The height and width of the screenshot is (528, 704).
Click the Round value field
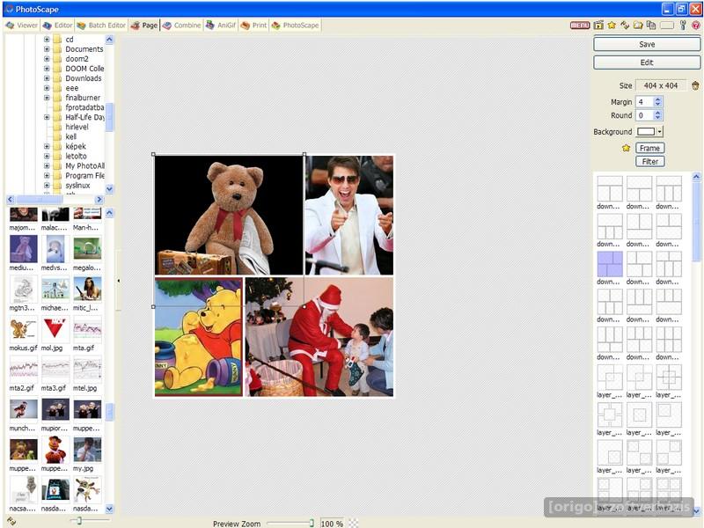(645, 115)
